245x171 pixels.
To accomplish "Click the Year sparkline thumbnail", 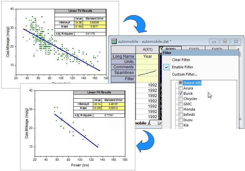I will 147,73.
